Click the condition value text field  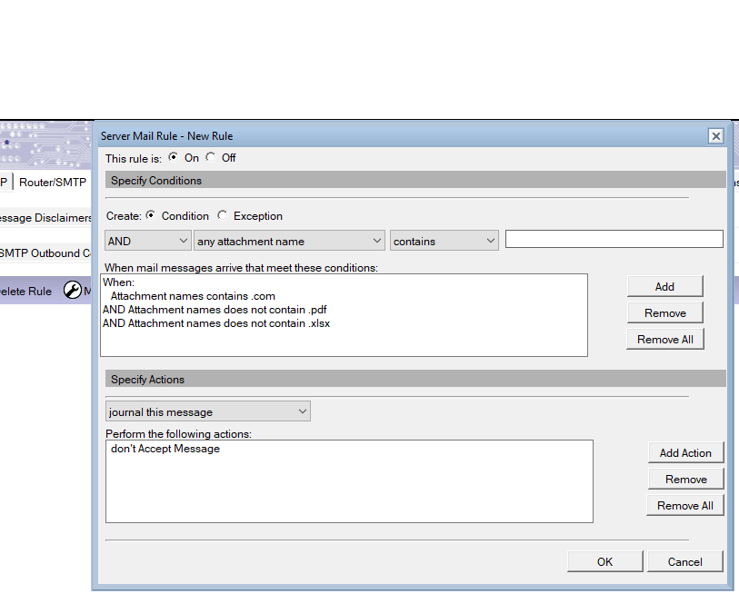(614, 239)
